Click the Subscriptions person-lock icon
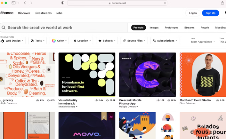 (x=154, y=41)
